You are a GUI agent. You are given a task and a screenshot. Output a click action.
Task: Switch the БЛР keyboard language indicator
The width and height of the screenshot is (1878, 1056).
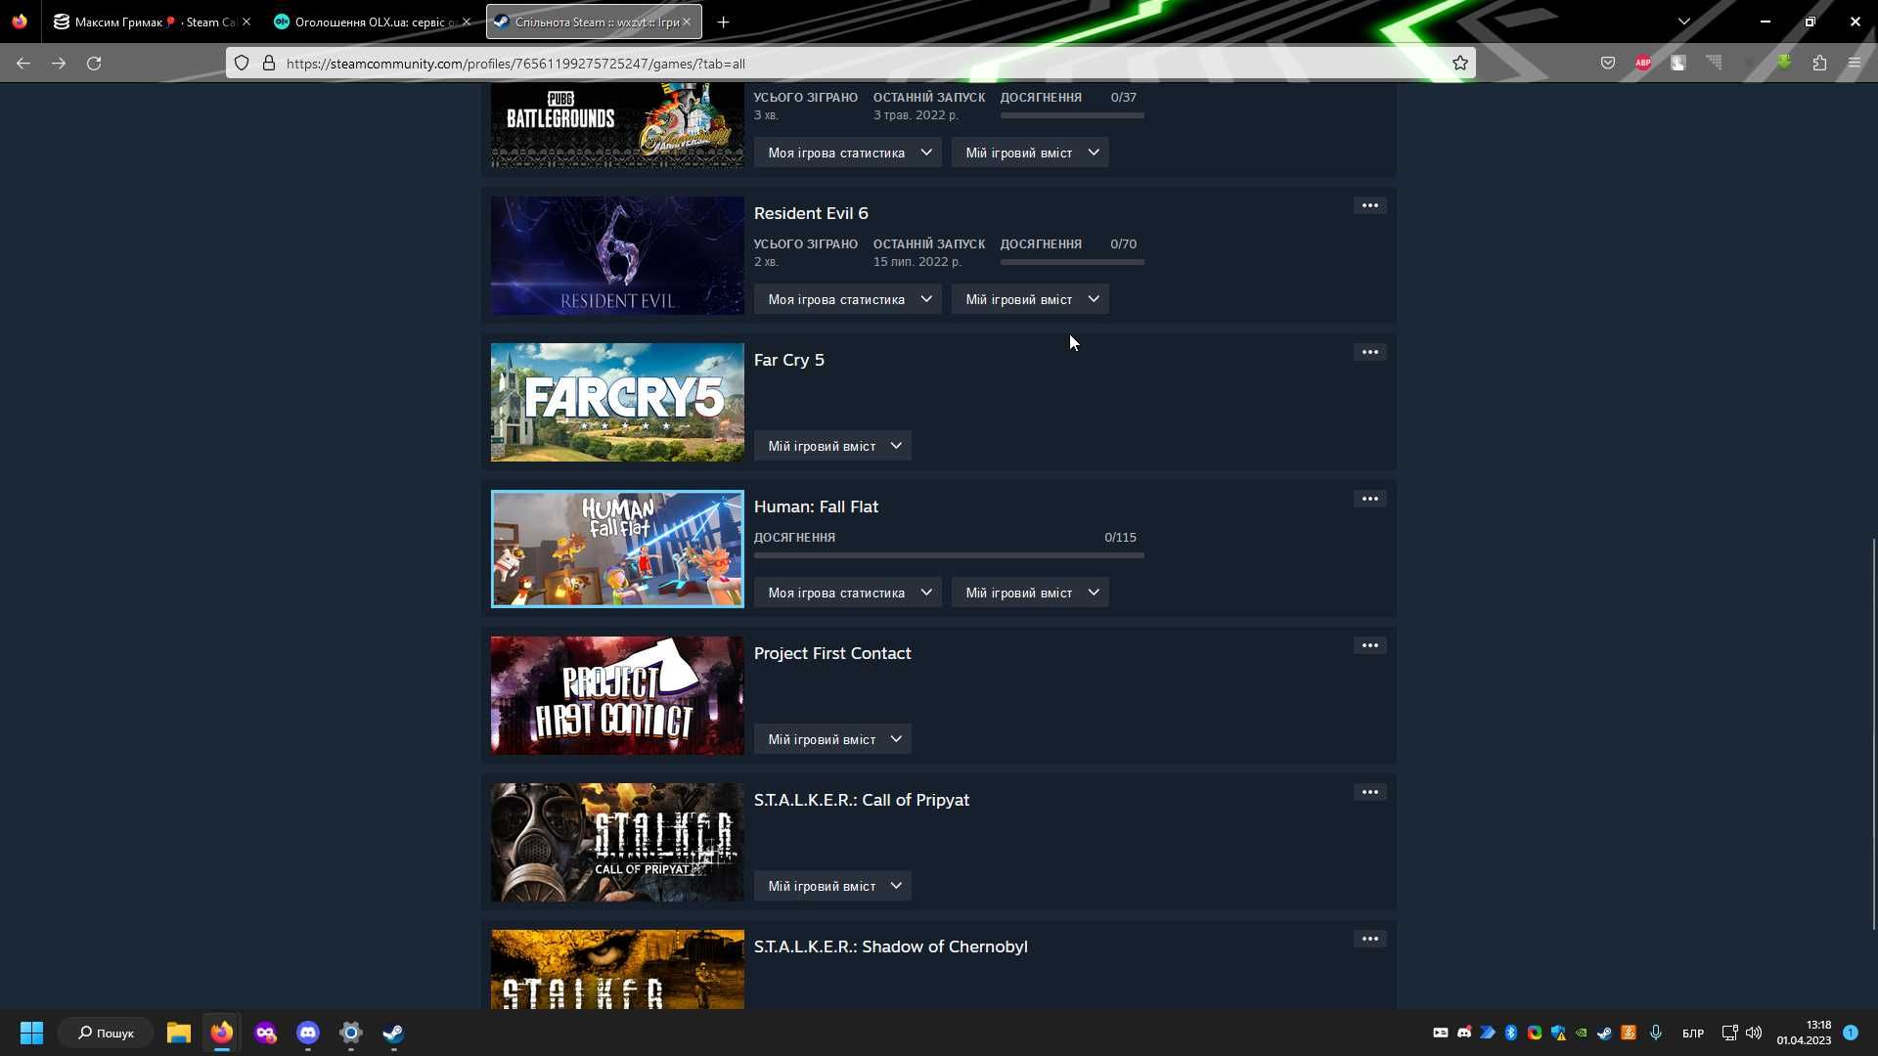pos(1692,1033)
